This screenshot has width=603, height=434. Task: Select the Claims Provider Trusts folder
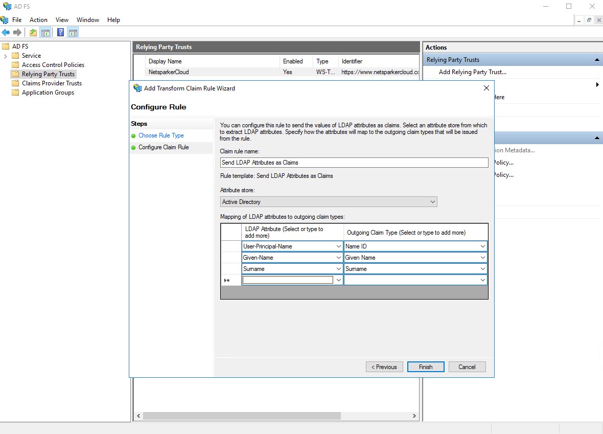coord(52,83)
